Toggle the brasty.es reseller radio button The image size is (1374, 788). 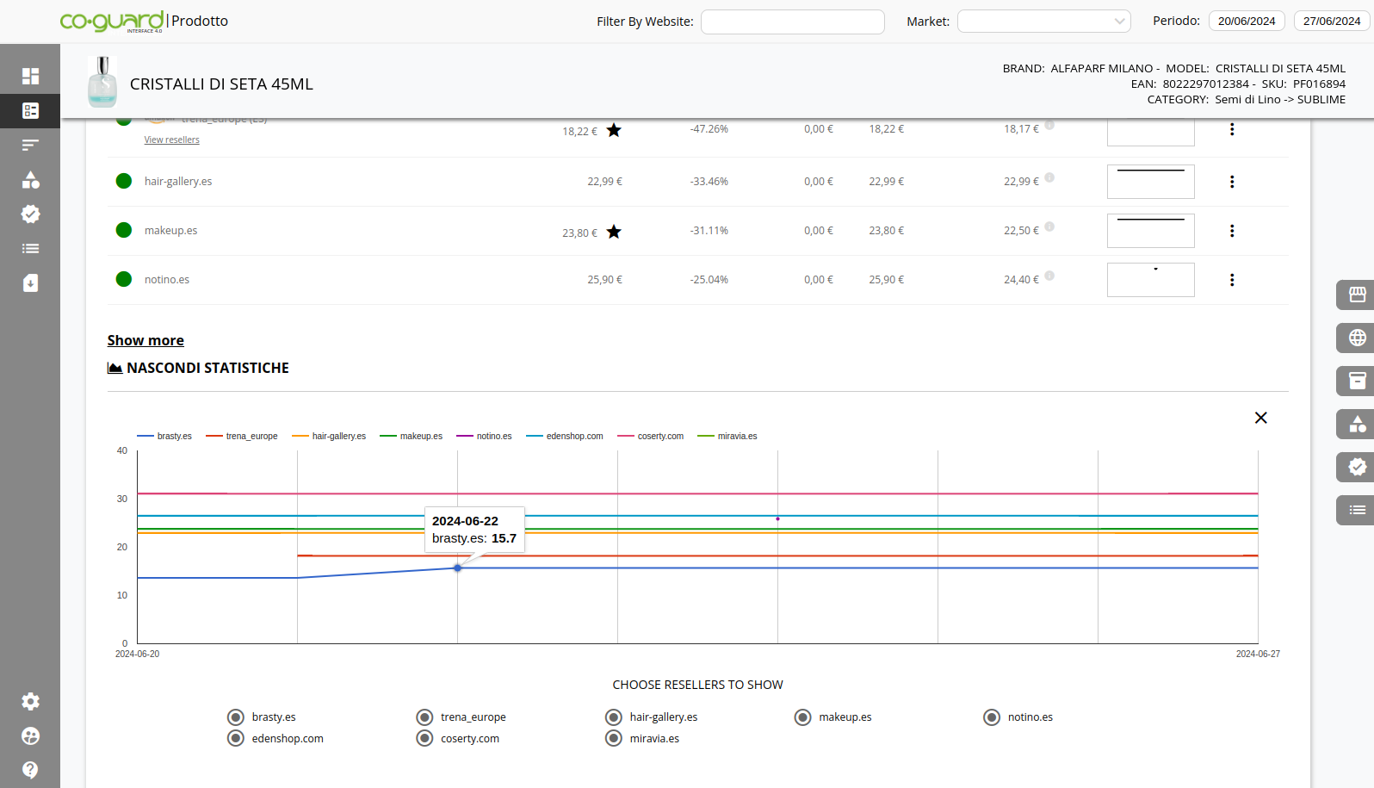pos(236,717)
